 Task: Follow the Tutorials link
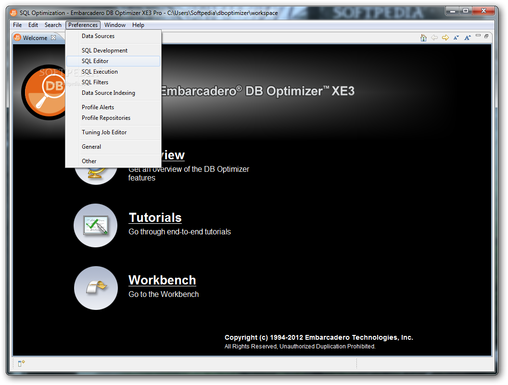[x=155, y=218]
